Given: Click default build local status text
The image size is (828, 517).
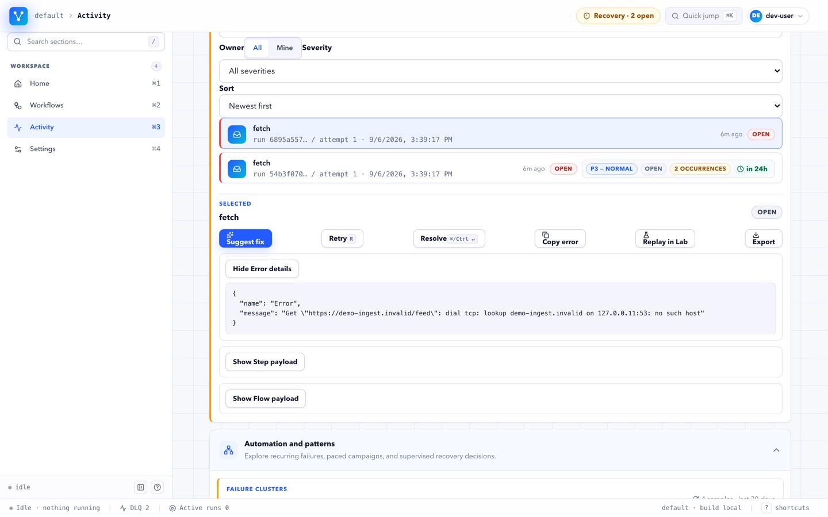Looking at the screenshot, I should (701, 508).
